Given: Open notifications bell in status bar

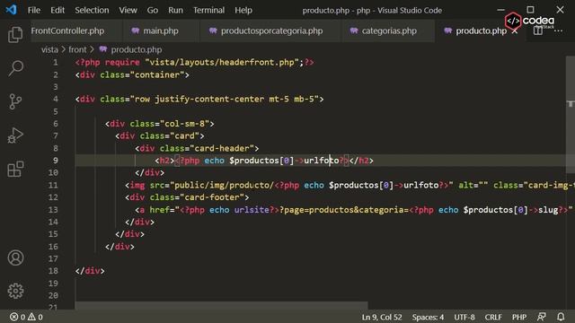Looking at the screenshot, I should click(561, 317).
